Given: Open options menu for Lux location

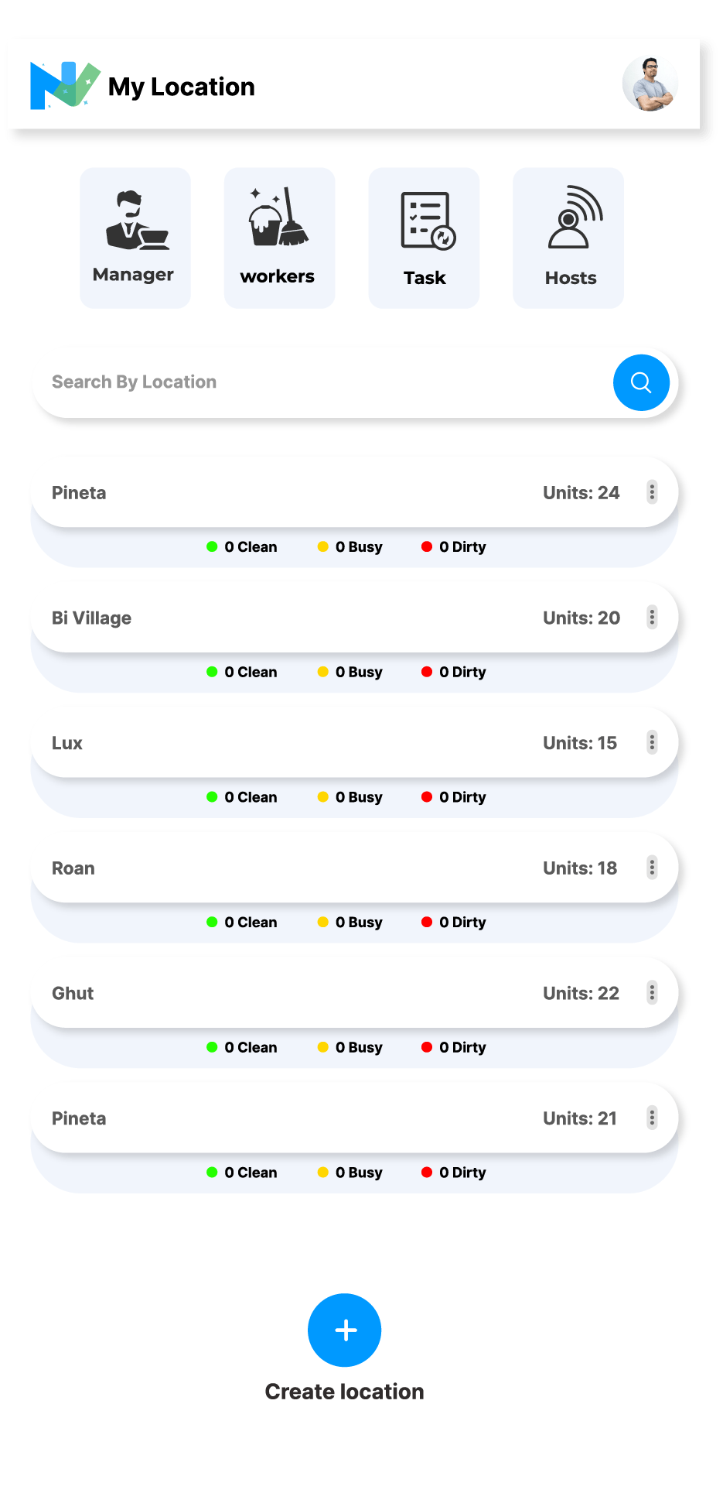Looking at the screenshot, I should (x=652, y=743).
